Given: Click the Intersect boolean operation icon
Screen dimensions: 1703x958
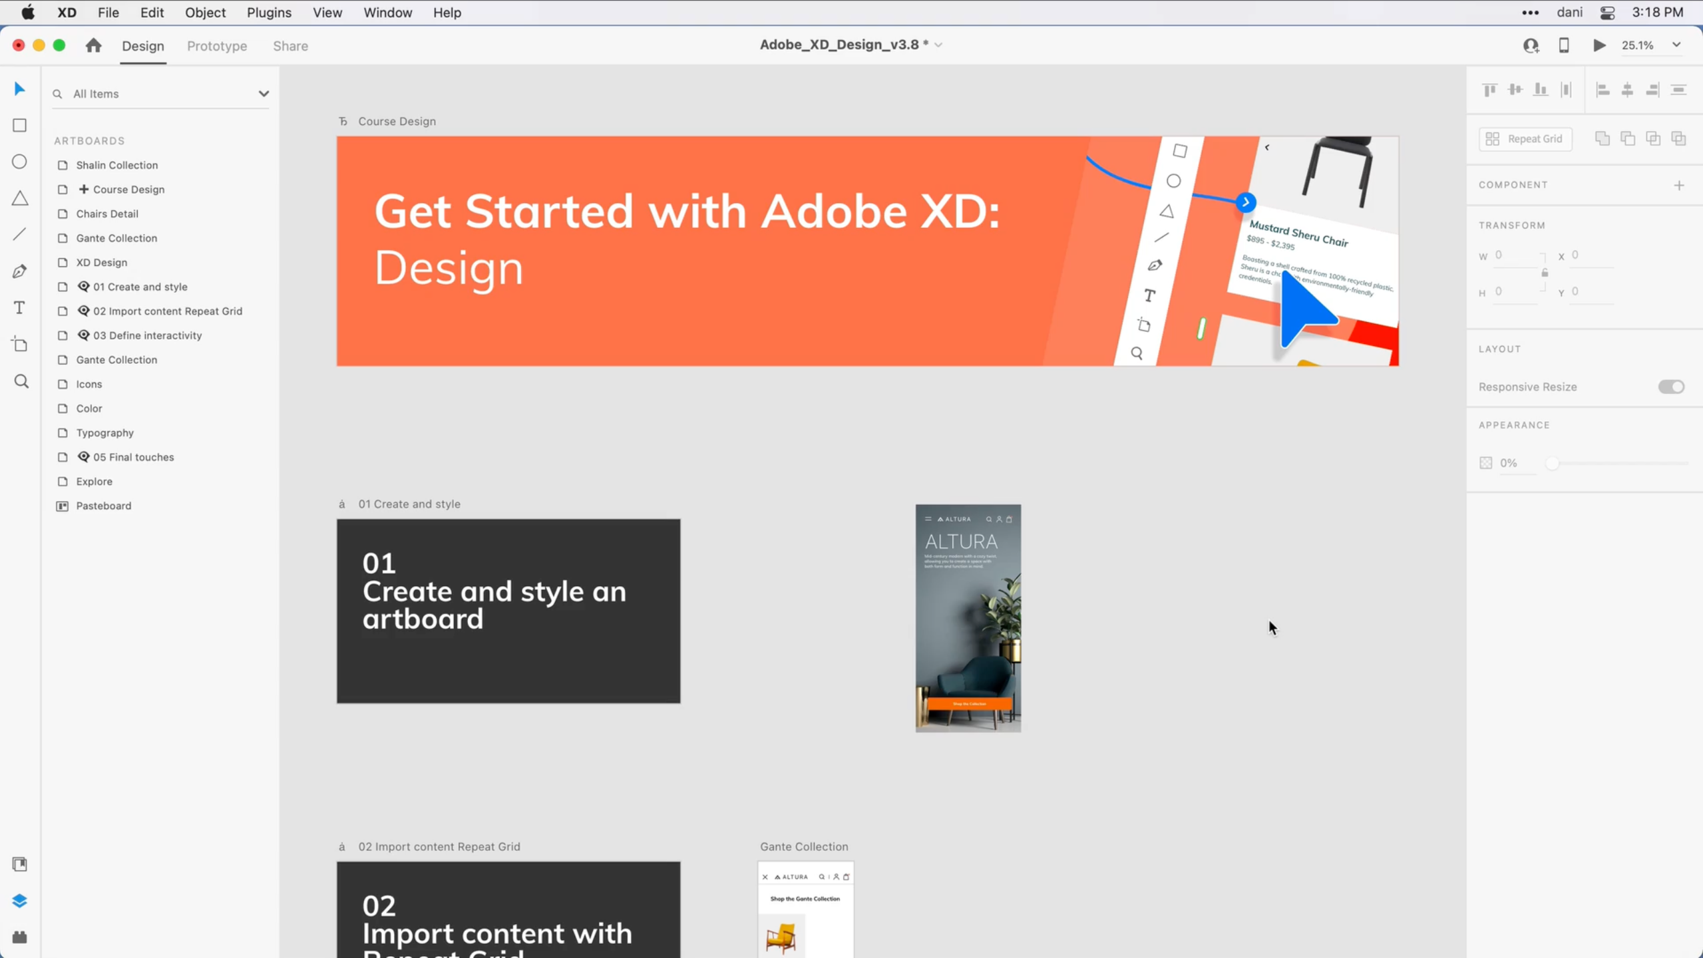Looking at the screenshot, I should (x=1653, y=138).
